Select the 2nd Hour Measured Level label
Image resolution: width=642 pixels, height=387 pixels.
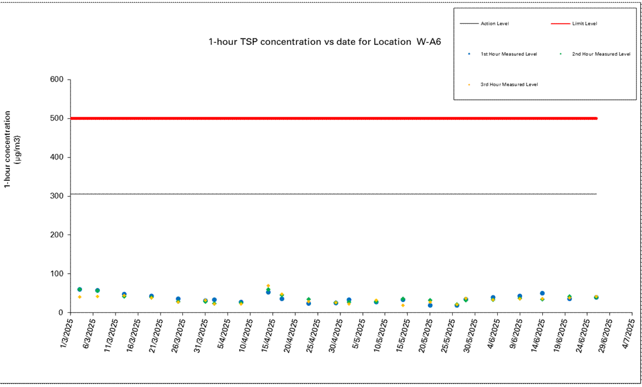tap(601, 54)
